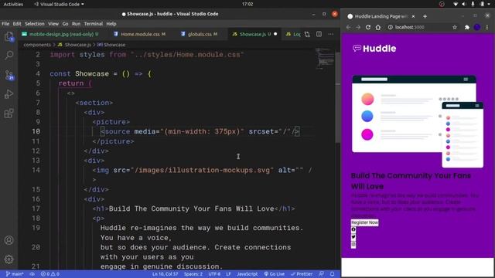
Task: Open the View menu
Action: pos(53,24)
